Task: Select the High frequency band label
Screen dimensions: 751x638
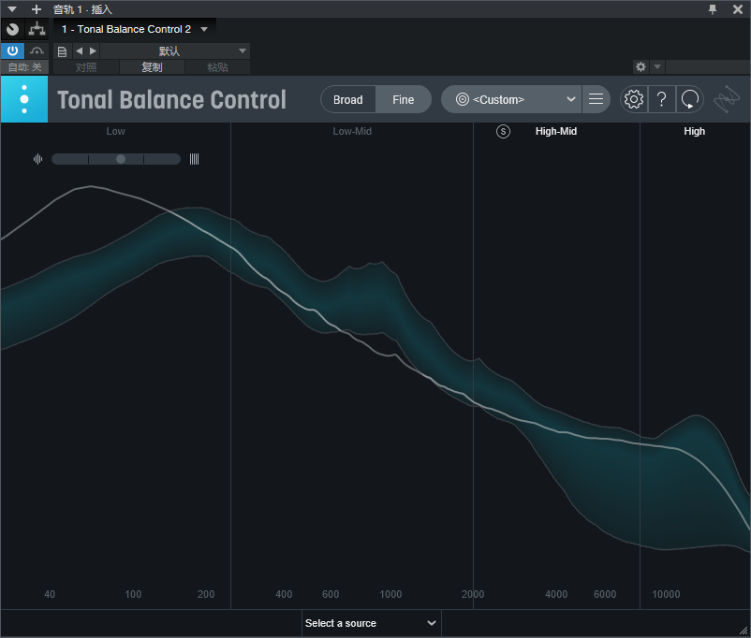Action: pos(694,131)
